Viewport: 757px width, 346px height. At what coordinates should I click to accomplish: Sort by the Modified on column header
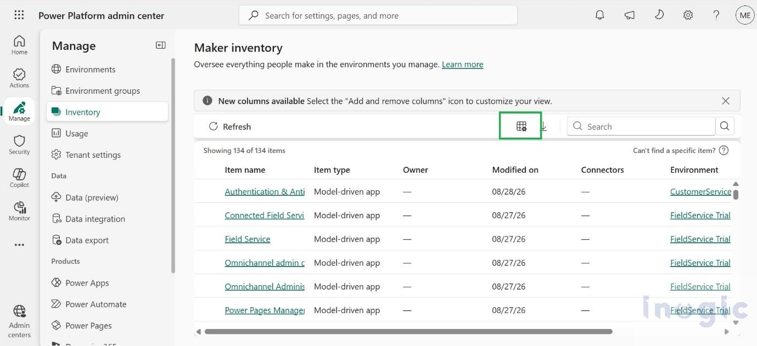point(515,170)
